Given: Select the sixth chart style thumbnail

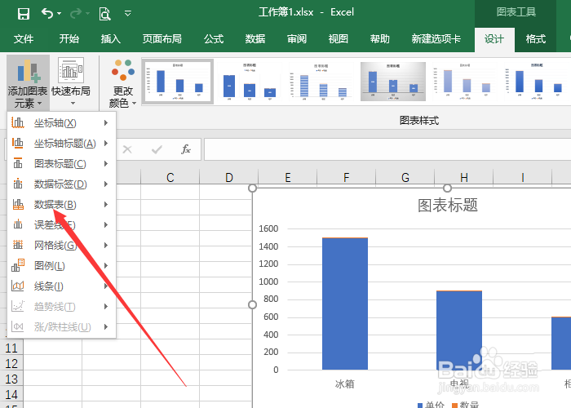Looking at the screenshot, I should coord(537,82).
